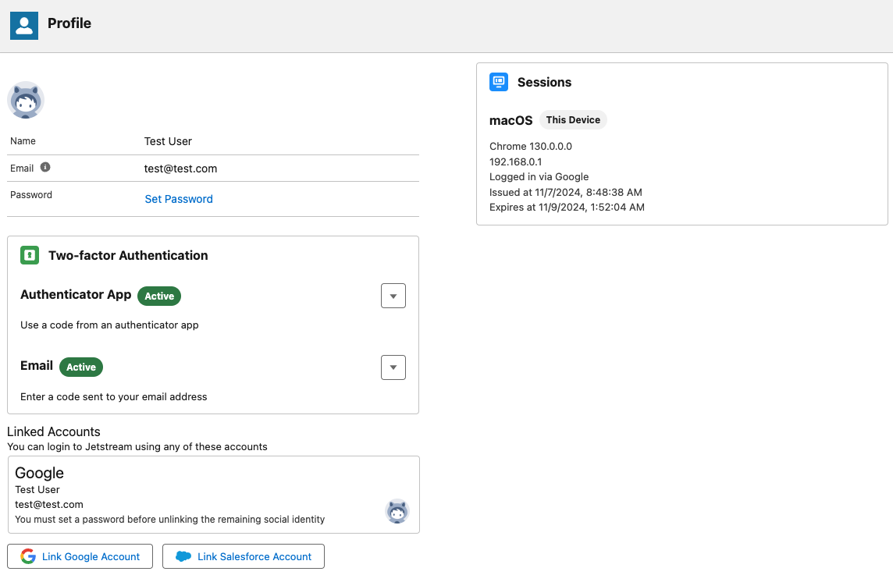The image size is (893, 575).
Task: Click the This Device badge
Action: pos(573,120)
